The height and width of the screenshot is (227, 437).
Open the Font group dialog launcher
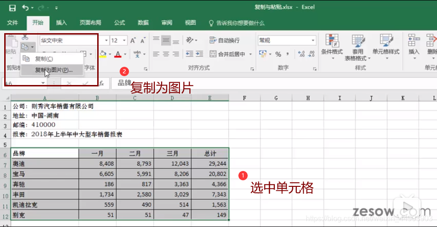145,69
